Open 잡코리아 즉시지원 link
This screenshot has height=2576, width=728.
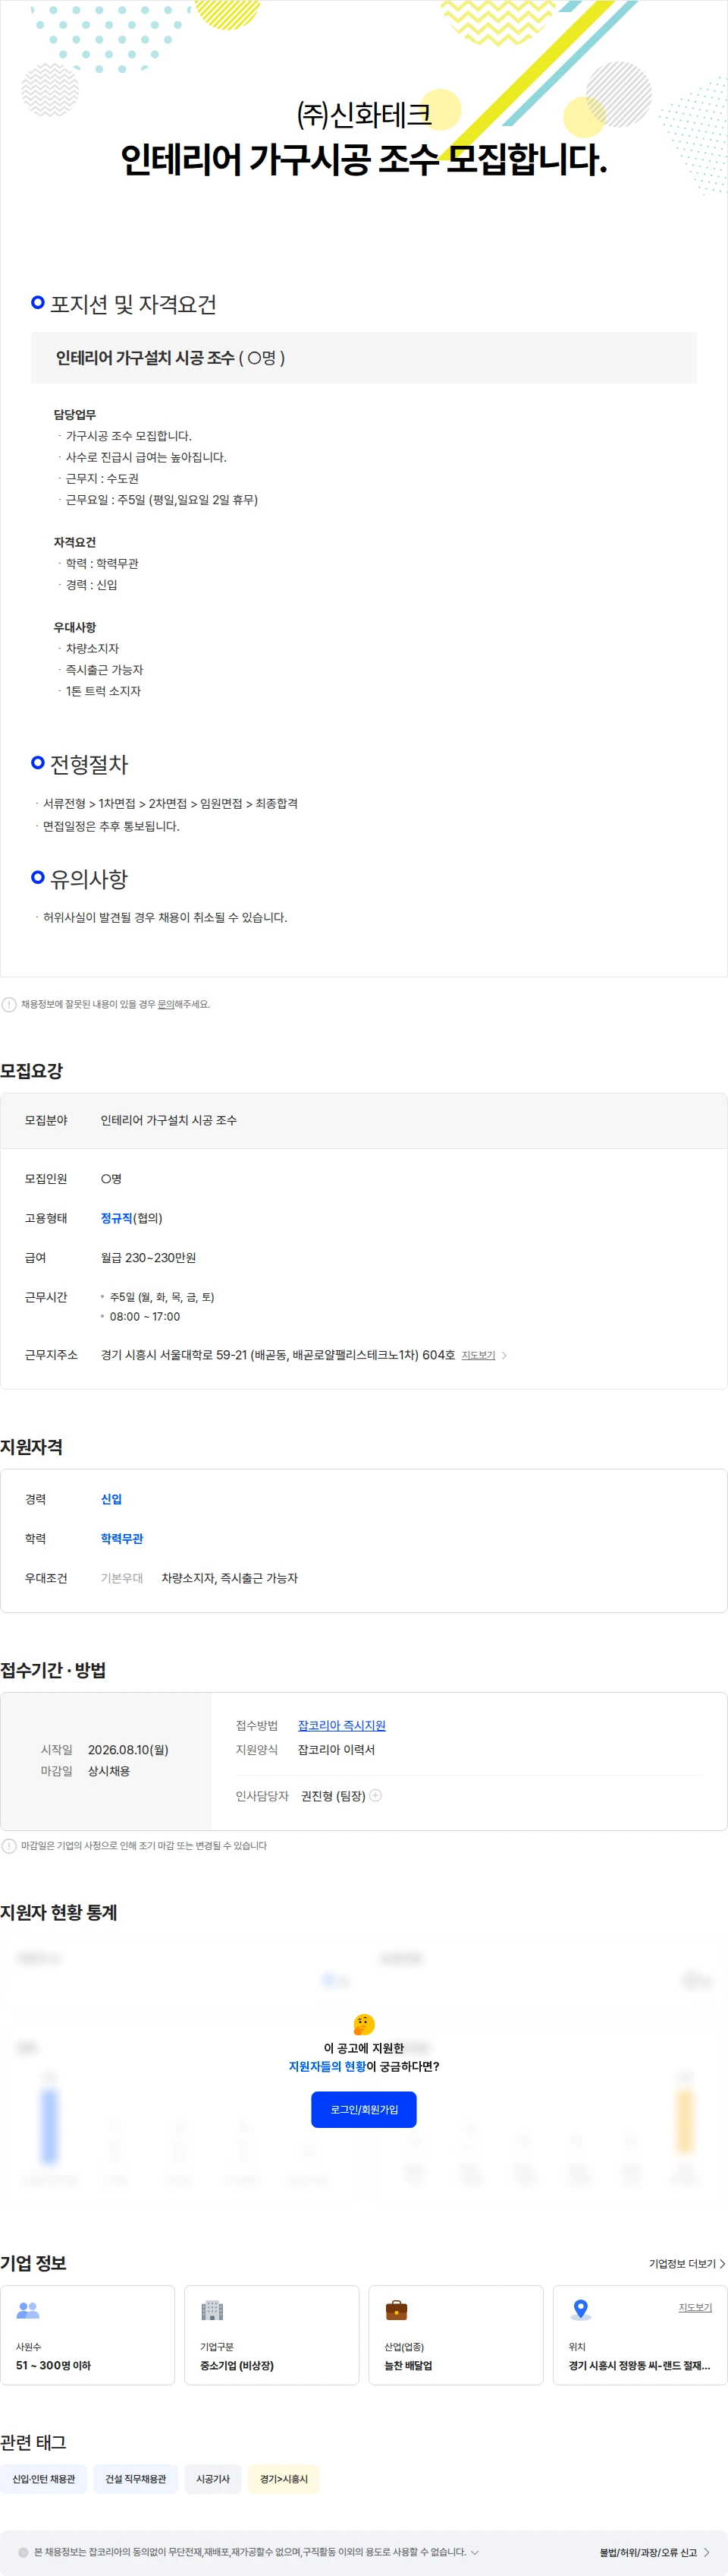(x=341, y=1725)
